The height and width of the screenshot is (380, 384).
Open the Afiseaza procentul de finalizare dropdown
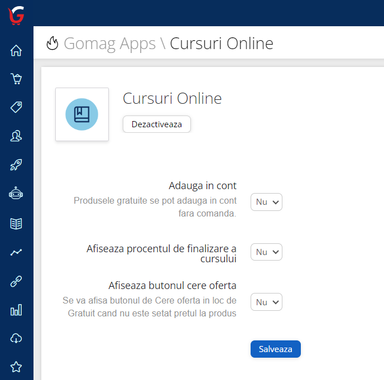(x=266, y=252)
